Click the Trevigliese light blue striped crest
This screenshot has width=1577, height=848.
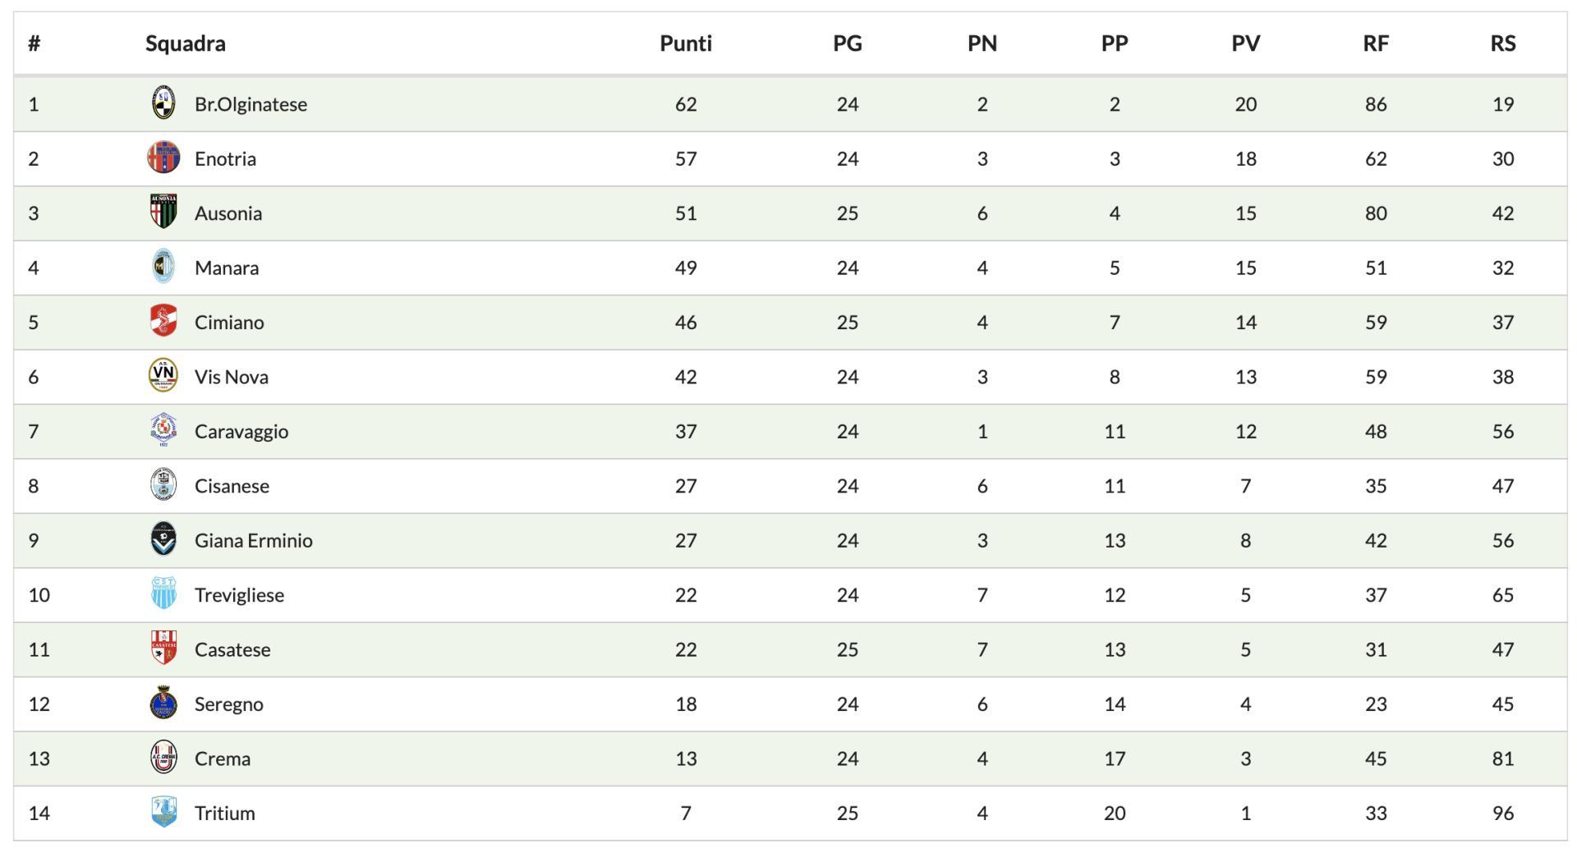[x=163, y=594]
